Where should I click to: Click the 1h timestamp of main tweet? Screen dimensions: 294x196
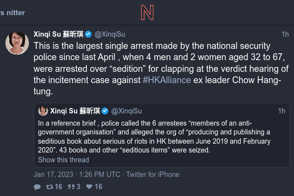tap(285, 34)
